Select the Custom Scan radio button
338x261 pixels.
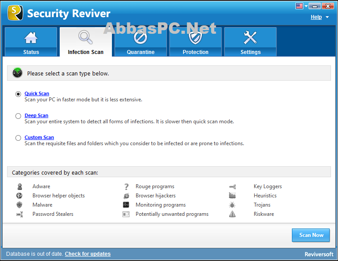(18, 138)
